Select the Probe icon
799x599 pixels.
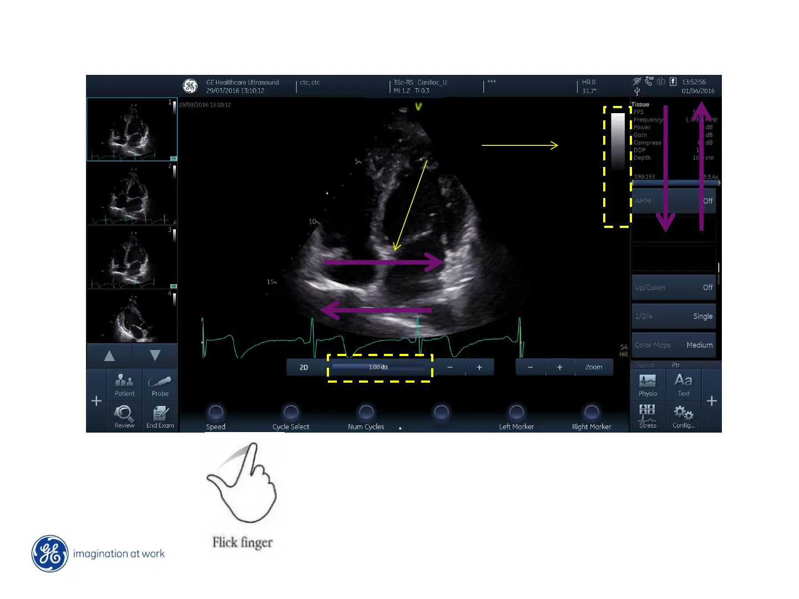tap(160, 385)
